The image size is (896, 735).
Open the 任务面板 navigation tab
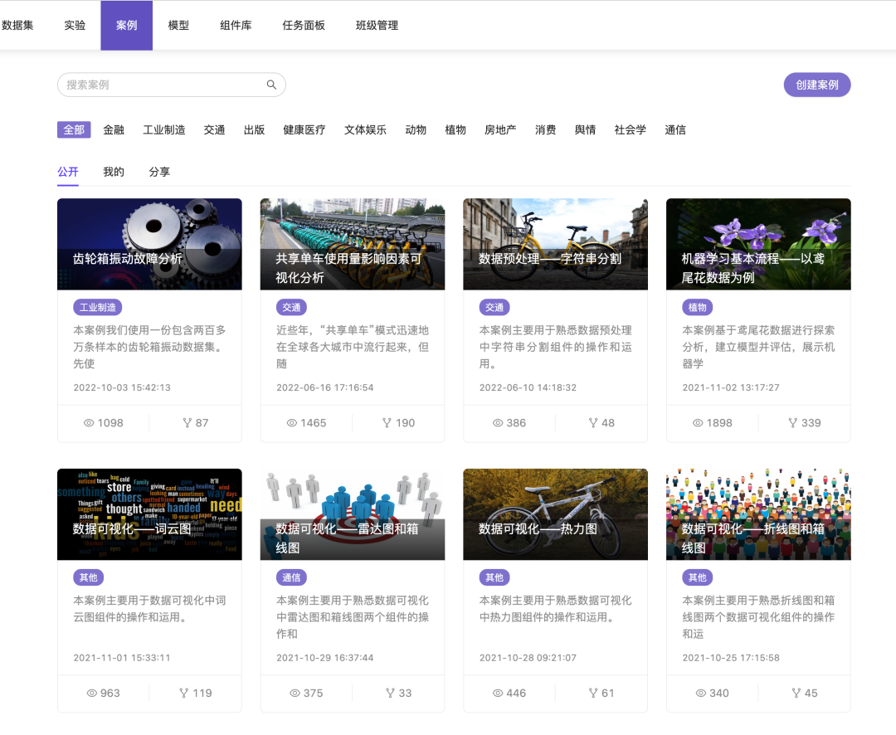coord(304,25)
